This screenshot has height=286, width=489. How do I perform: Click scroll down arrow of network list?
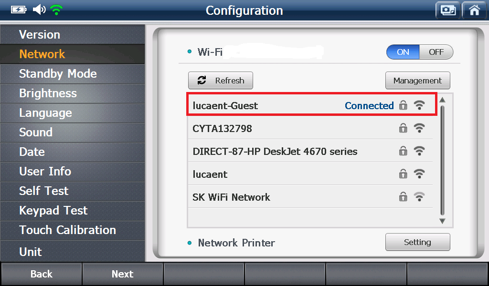click(442, 221)
